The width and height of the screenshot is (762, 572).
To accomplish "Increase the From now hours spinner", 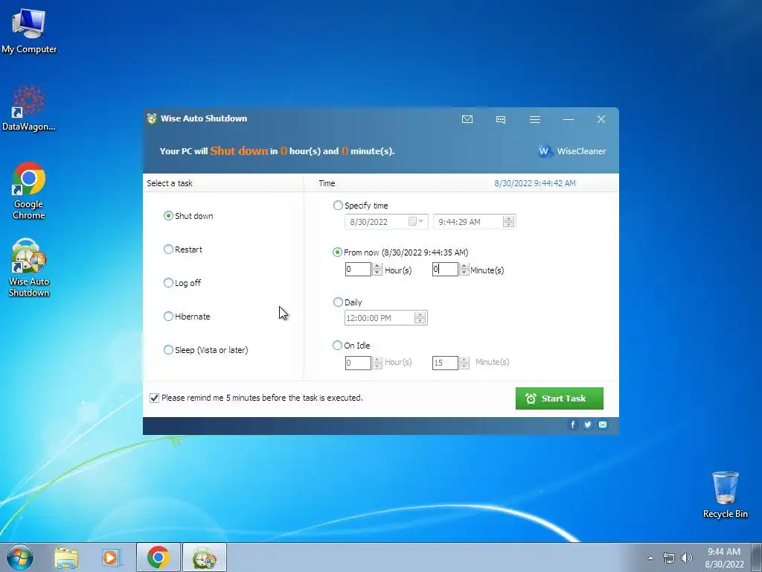I will 377,266.
